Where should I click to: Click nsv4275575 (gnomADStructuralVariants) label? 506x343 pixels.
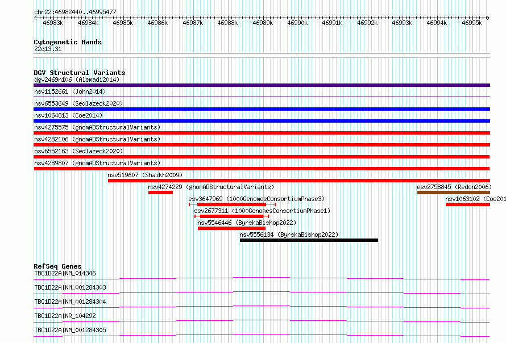(x=97, y=127)
